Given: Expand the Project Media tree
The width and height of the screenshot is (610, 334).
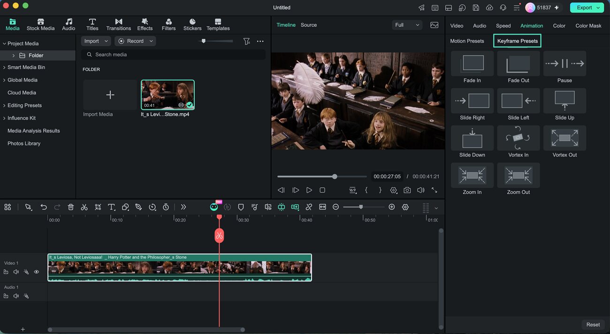Looking at the screenshot, I should click(x=4, y=44).
